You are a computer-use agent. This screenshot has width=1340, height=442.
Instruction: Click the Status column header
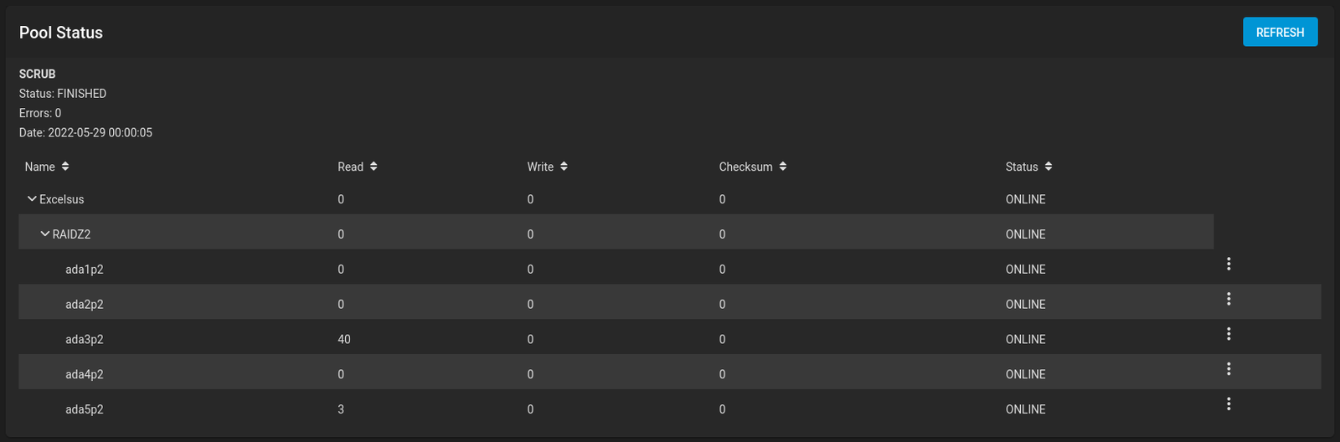(1022, 167)
